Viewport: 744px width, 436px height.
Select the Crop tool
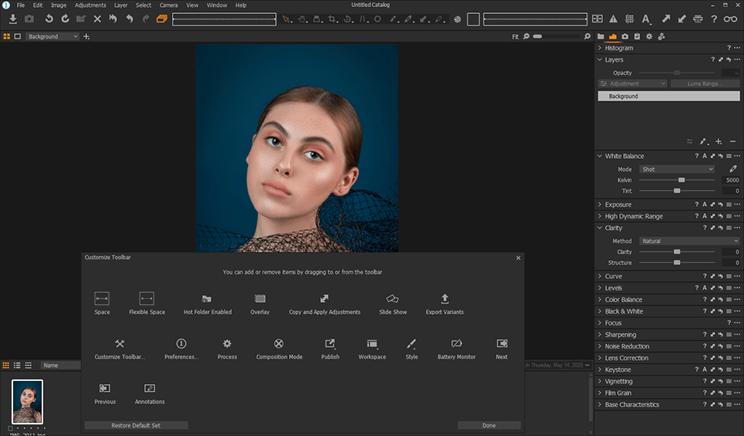332,19
